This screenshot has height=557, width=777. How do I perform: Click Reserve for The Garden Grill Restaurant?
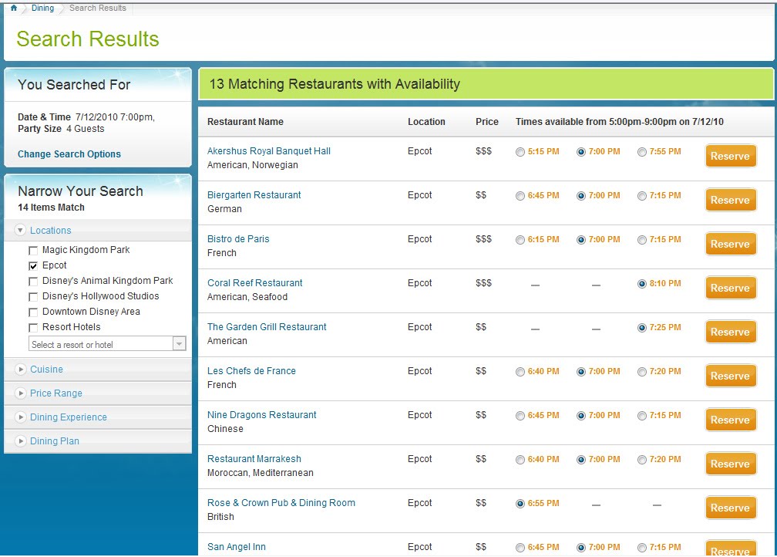click(729, 332)
